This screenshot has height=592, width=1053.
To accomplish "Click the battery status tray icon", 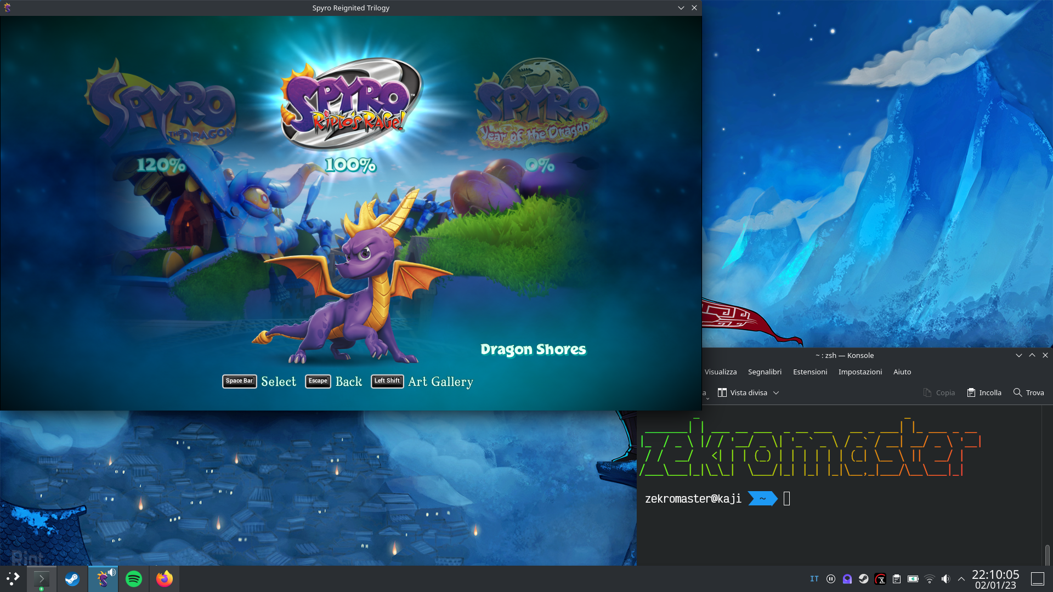I will [913, 579].
